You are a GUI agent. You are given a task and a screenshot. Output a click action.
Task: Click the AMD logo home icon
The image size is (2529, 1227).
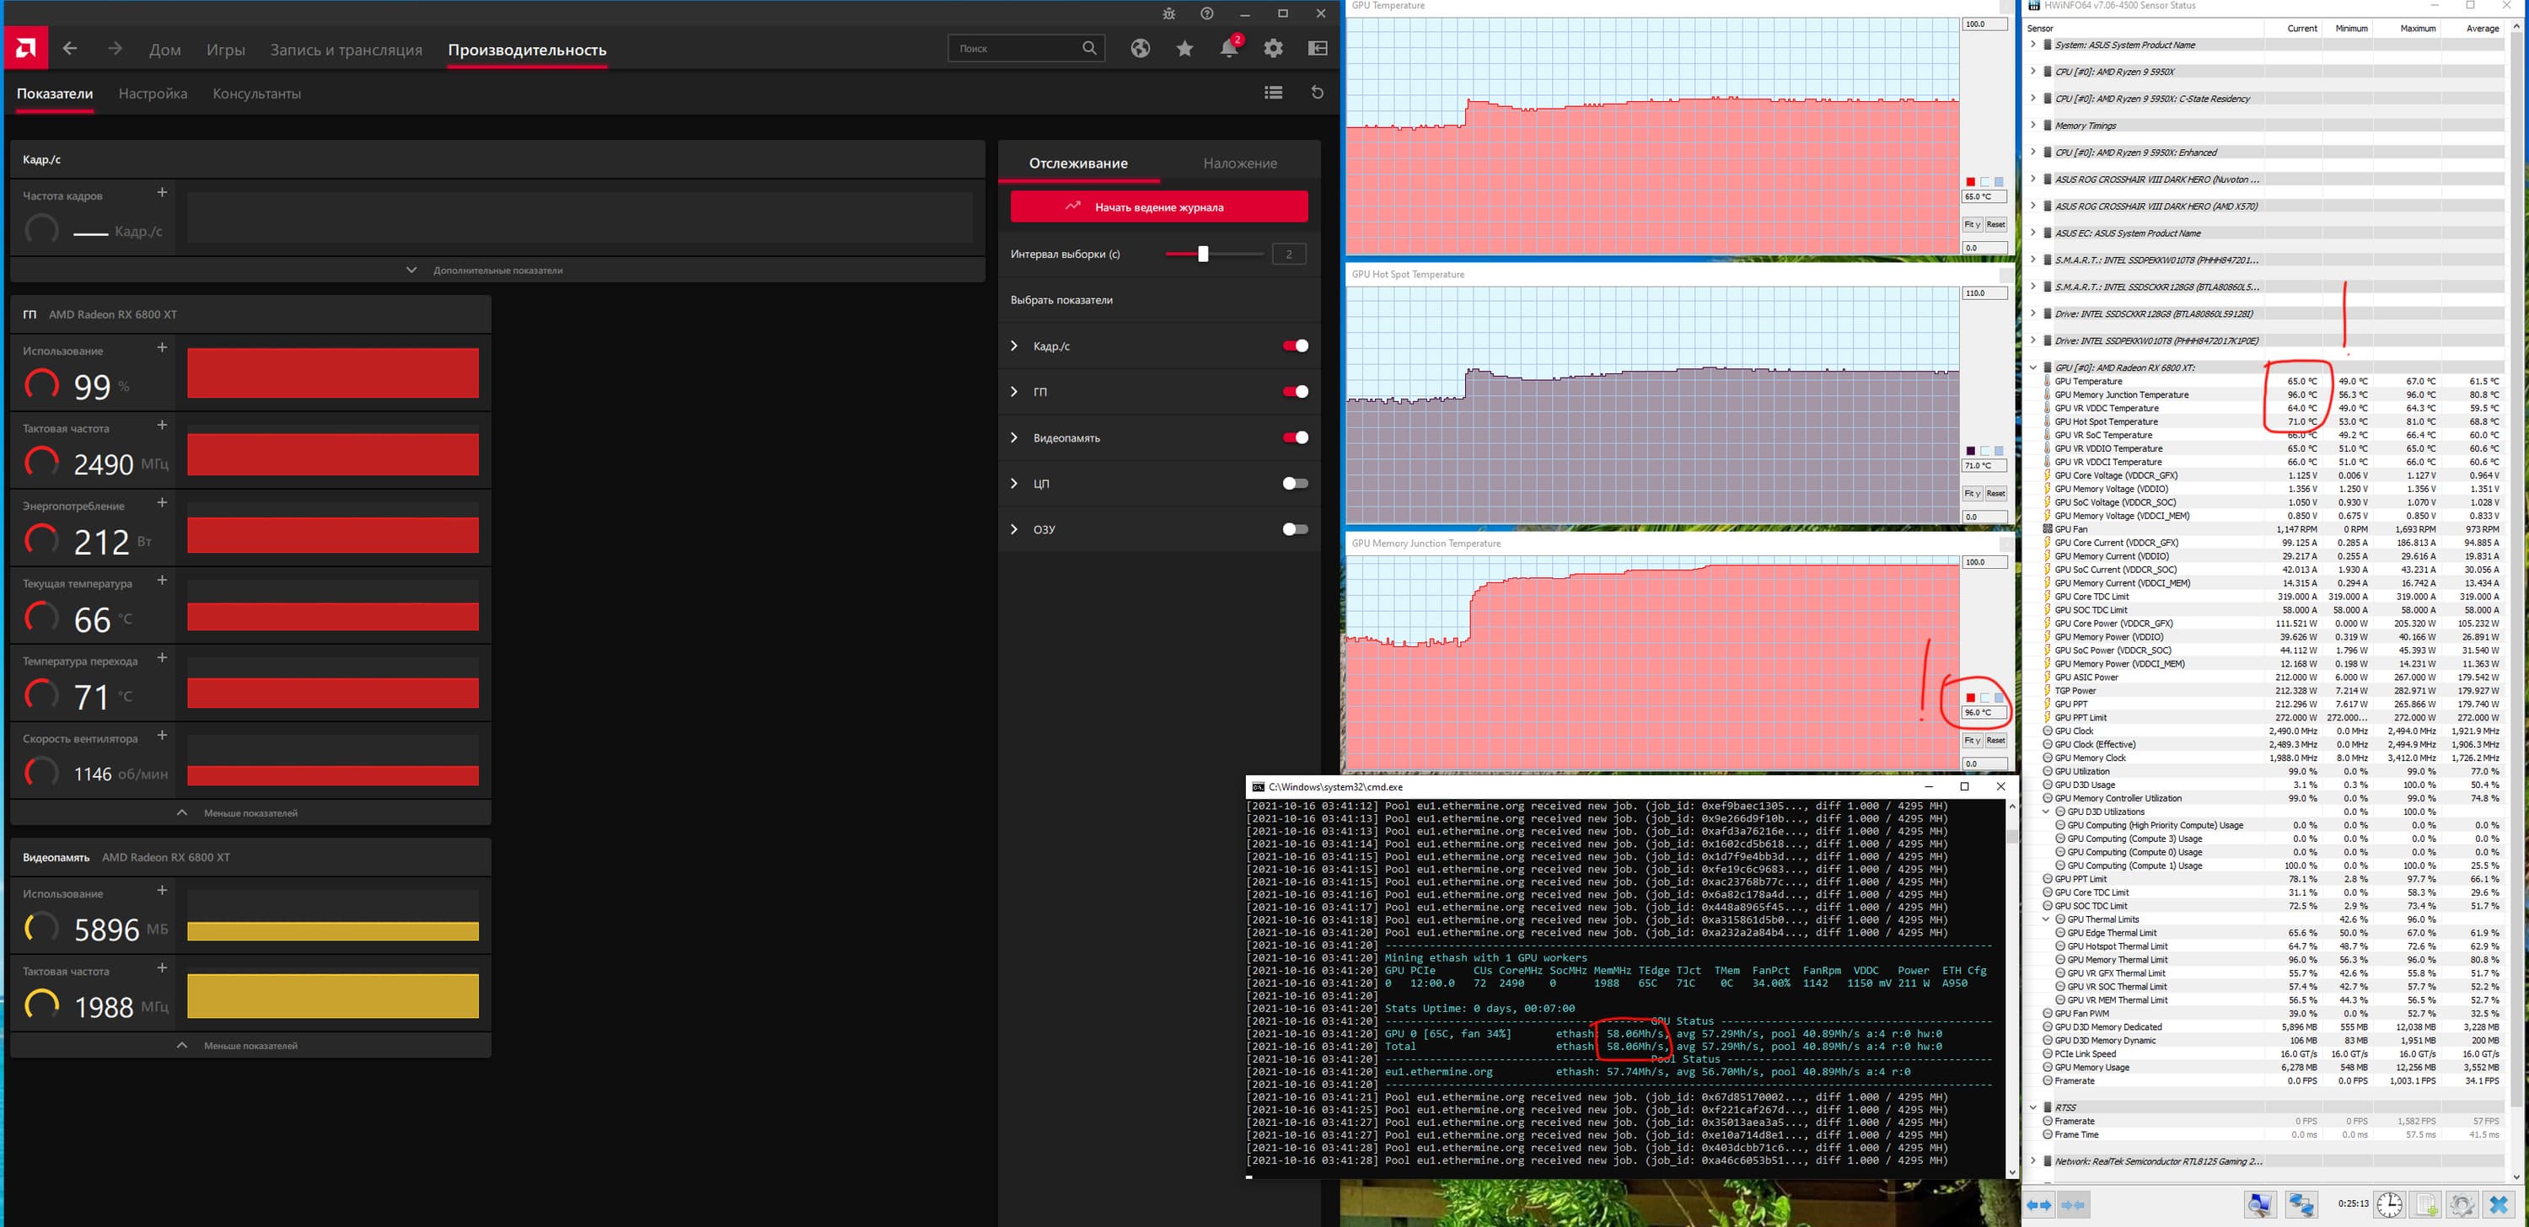[26, 48]
